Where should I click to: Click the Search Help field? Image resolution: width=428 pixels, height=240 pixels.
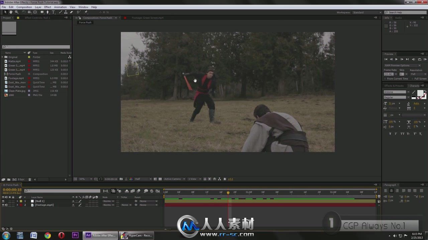[405, 12]
